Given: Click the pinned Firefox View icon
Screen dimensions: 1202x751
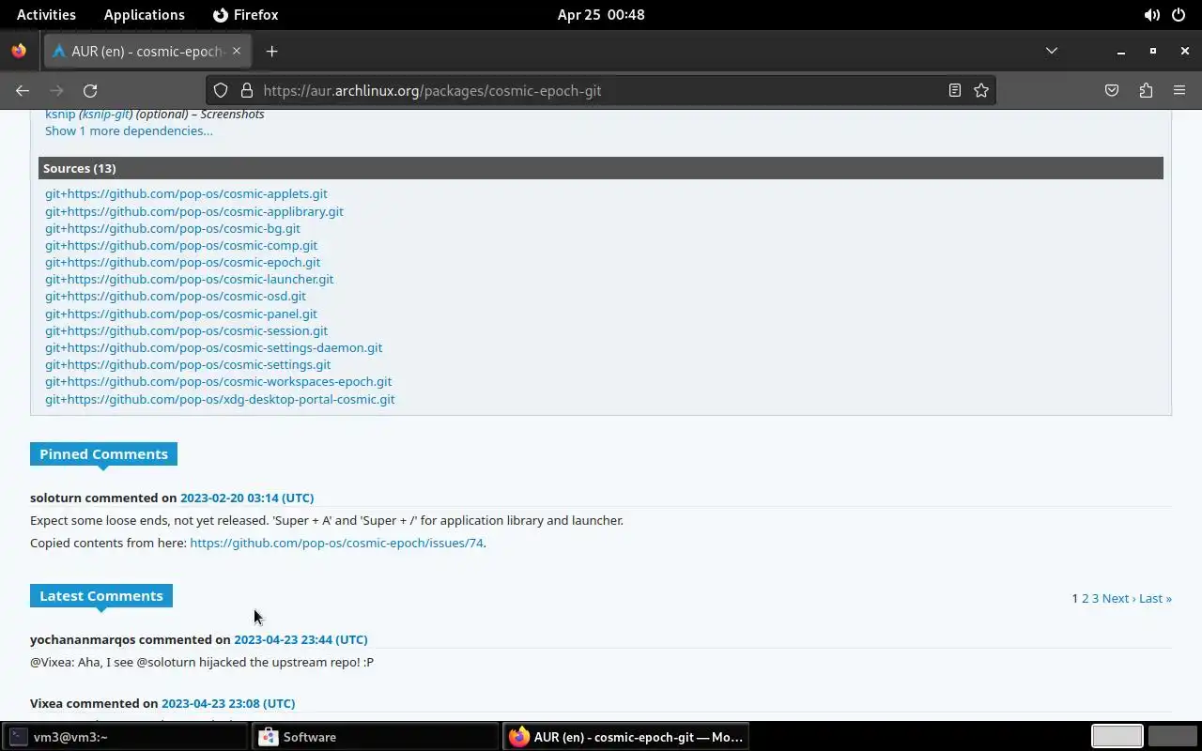Looking at the screenshot, I should pyautogui.click(x=19, y=51).
